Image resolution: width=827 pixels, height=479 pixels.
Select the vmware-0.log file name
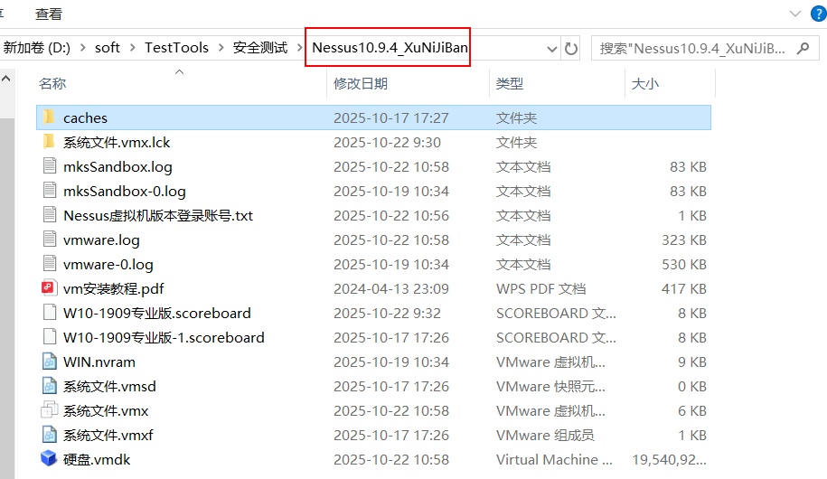point(108,264)
